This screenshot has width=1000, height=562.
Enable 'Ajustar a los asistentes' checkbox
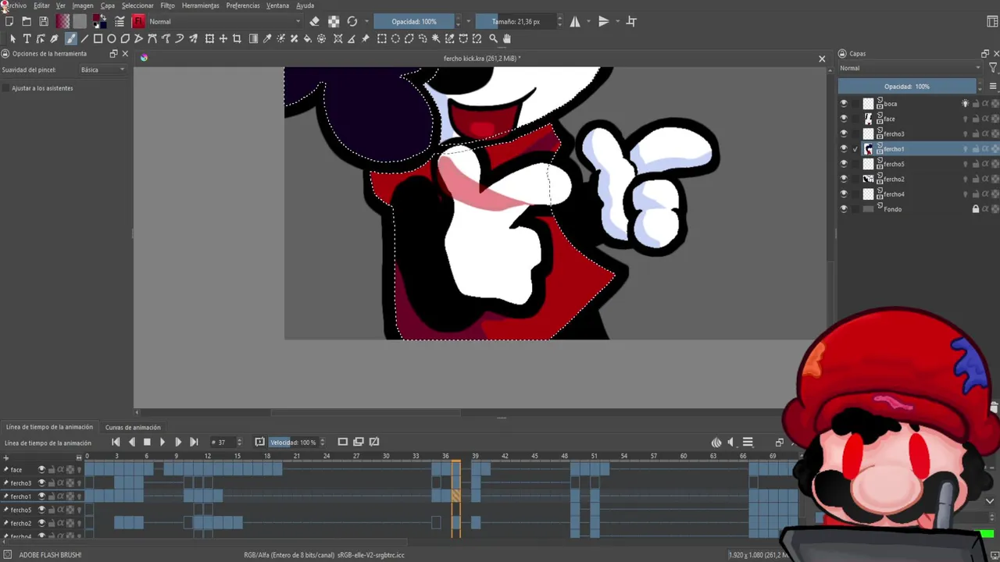coord(6,88)
